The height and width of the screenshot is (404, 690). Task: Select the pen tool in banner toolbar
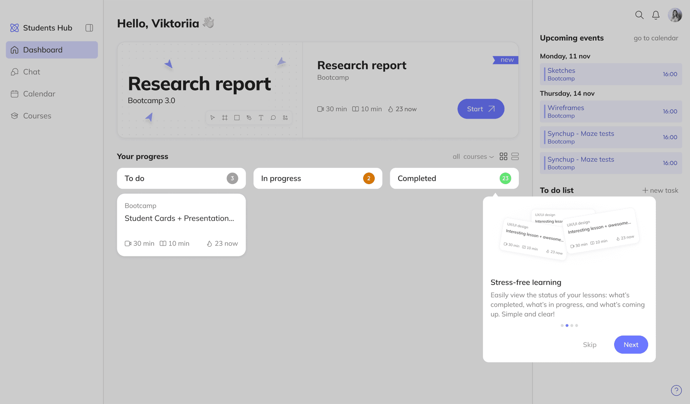click(249, 117)
